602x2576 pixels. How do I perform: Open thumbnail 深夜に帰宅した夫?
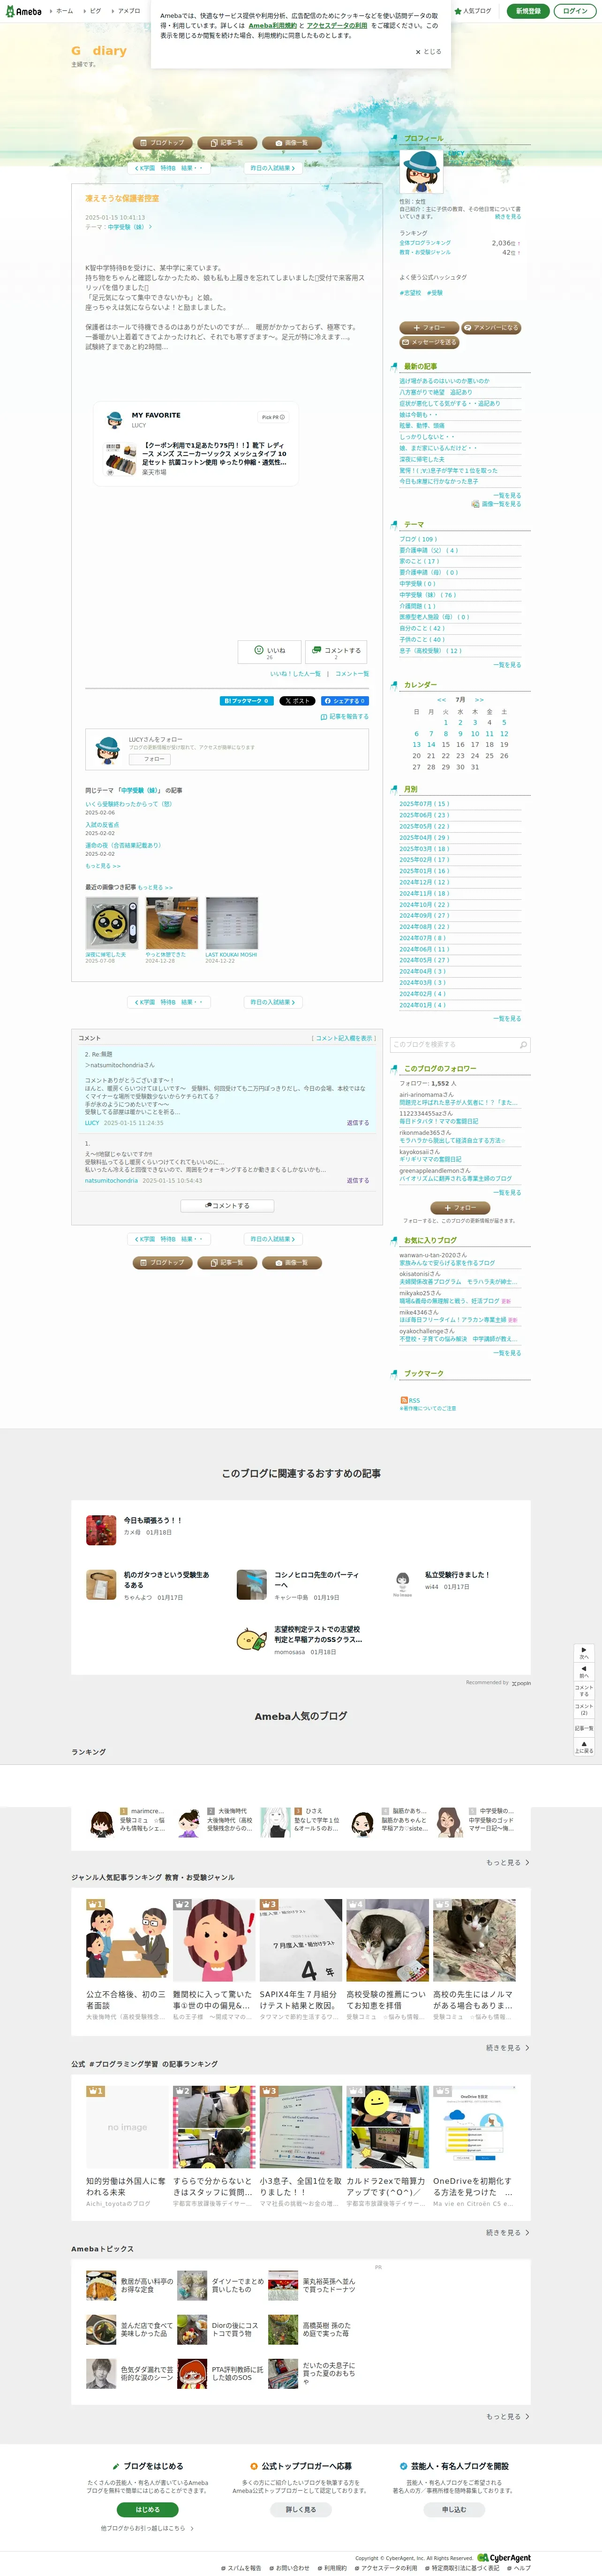111,923
